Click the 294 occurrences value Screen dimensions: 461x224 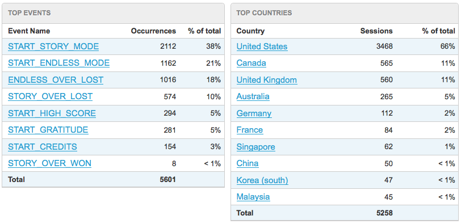tap(170, 113)
